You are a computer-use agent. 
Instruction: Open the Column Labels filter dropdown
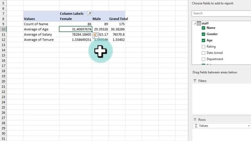[89, 14]
